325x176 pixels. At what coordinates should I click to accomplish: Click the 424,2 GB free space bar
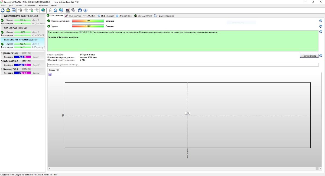pos(22,73)
